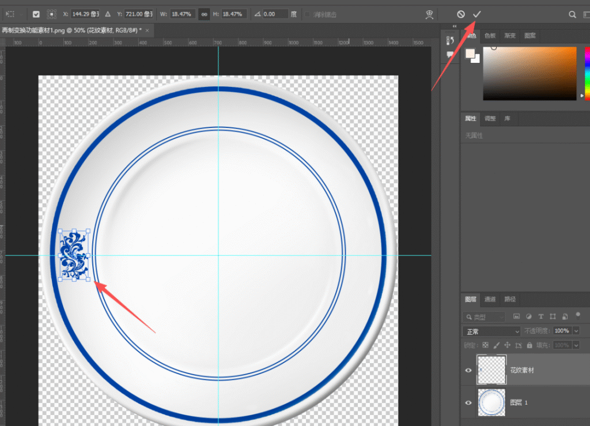Open the History panel icon
This screenshot has height=426, width=590.
[x=450, y=40]
